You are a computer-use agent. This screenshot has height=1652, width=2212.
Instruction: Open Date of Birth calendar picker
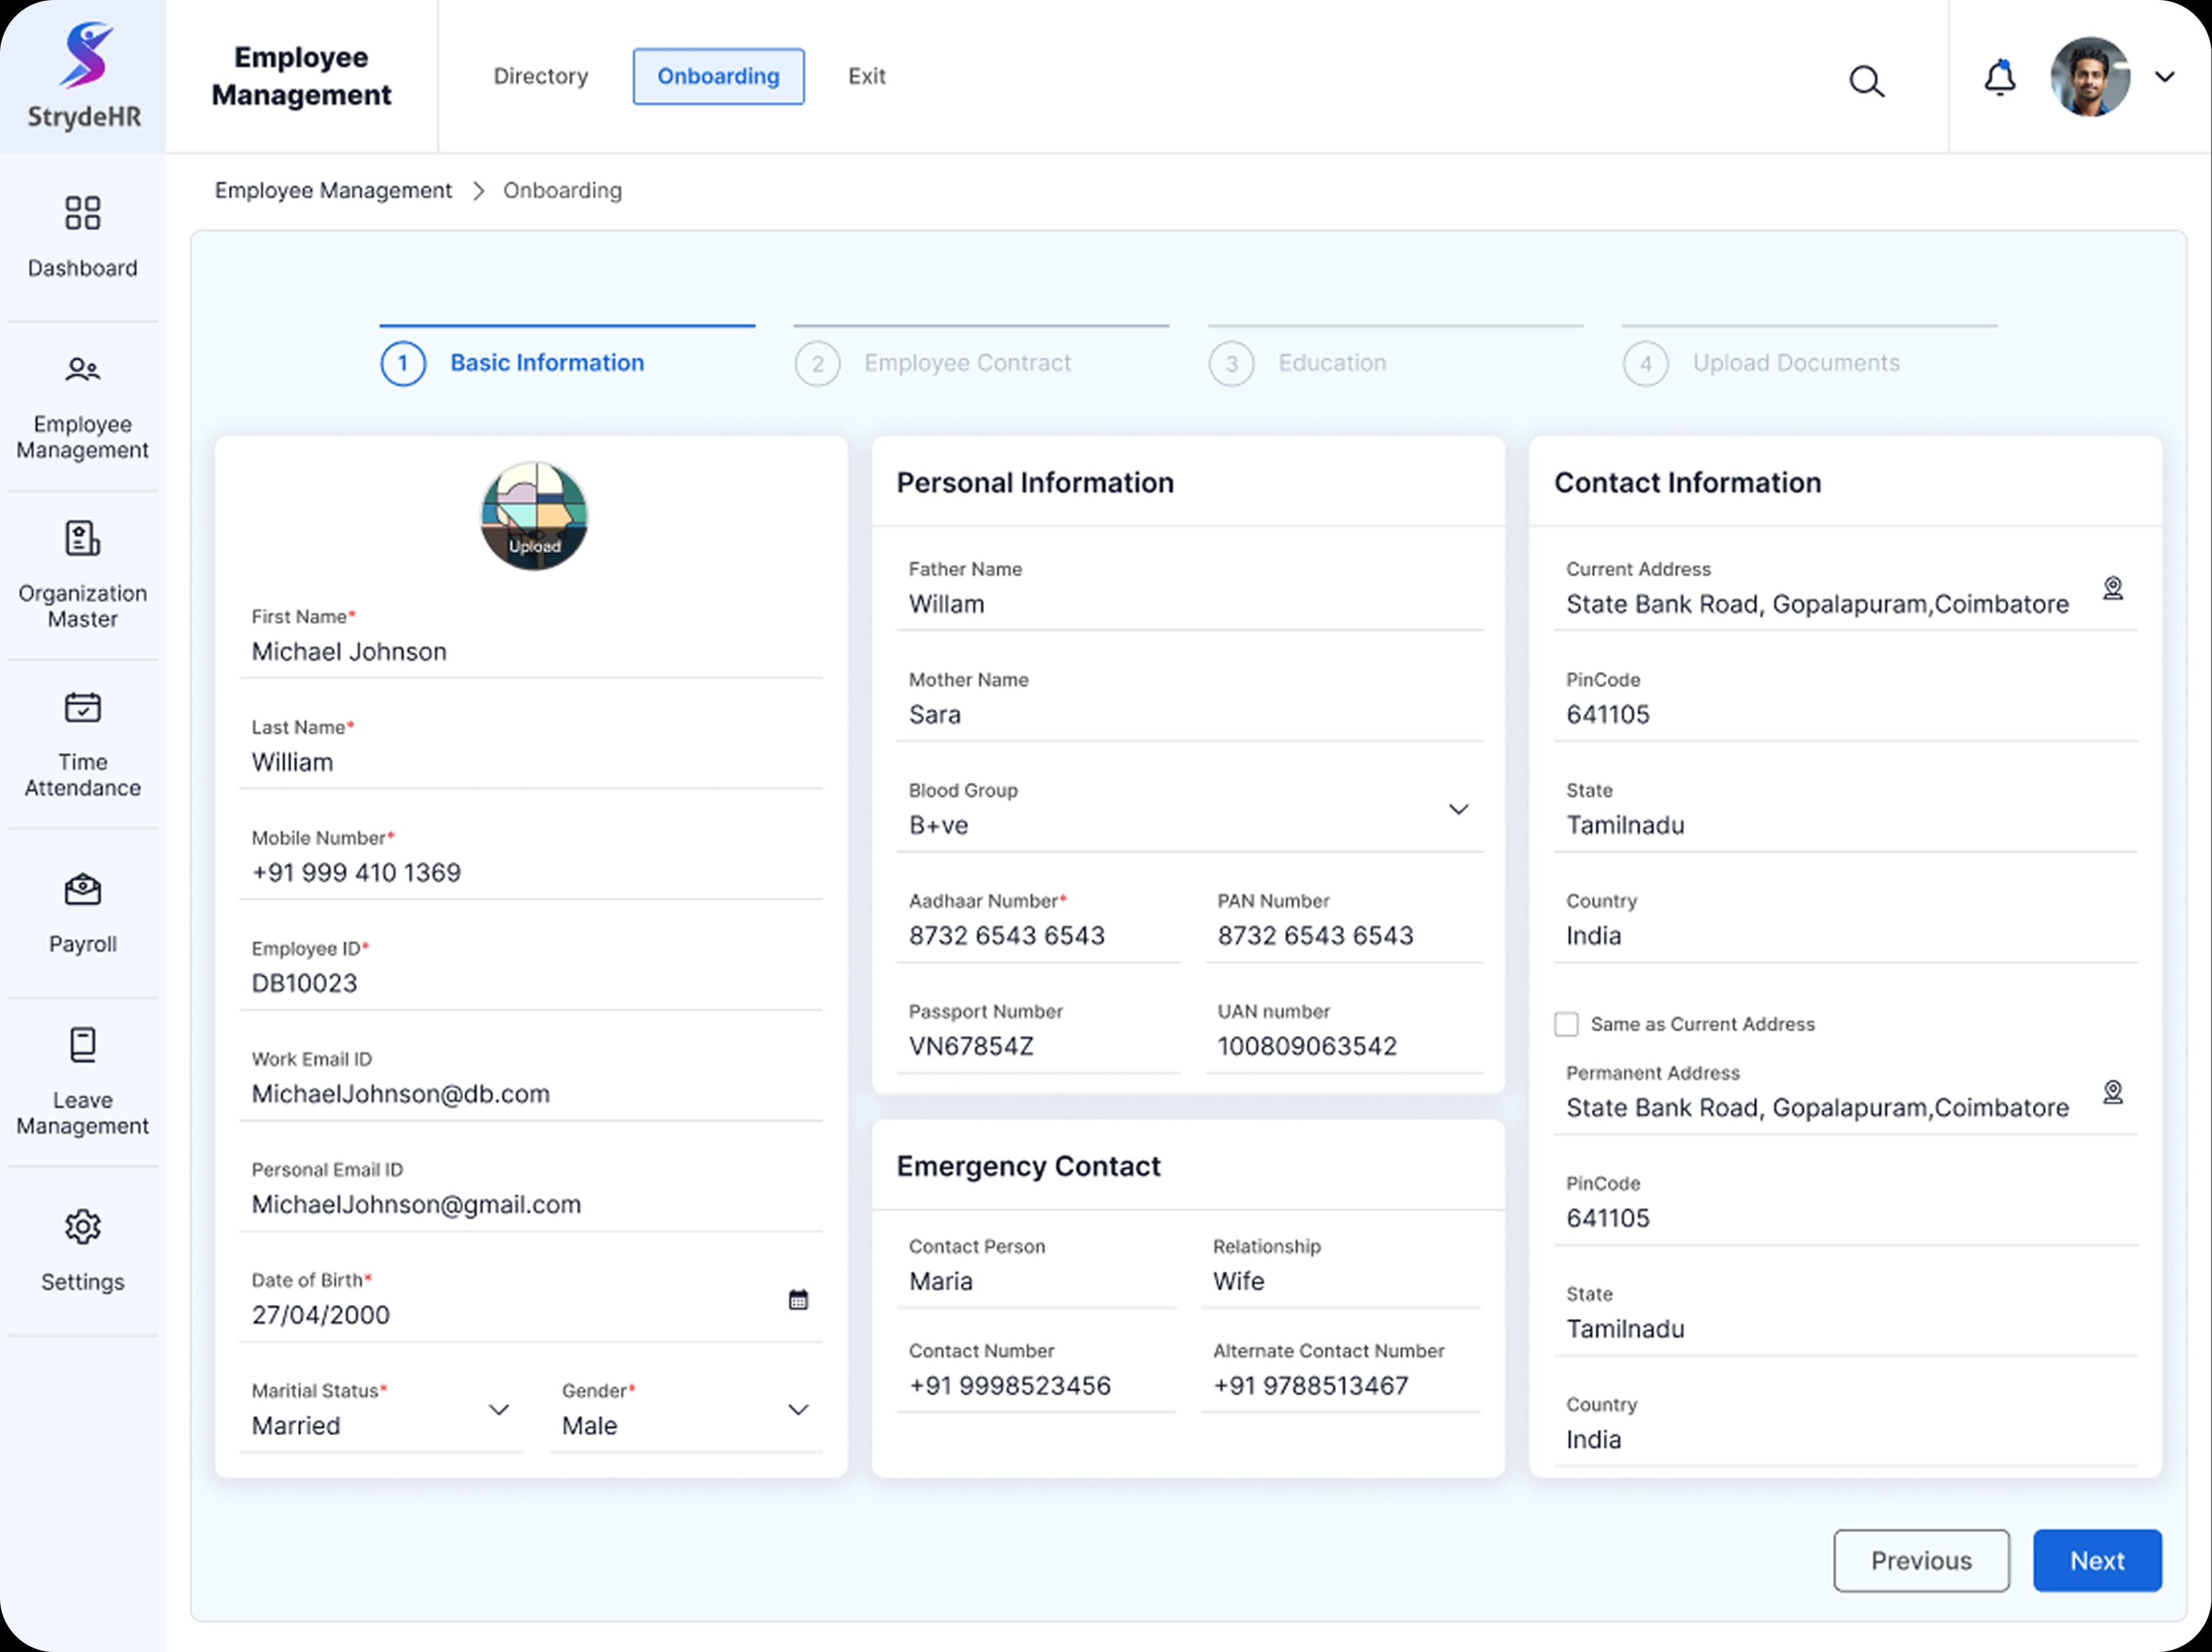pos(798,1299)
